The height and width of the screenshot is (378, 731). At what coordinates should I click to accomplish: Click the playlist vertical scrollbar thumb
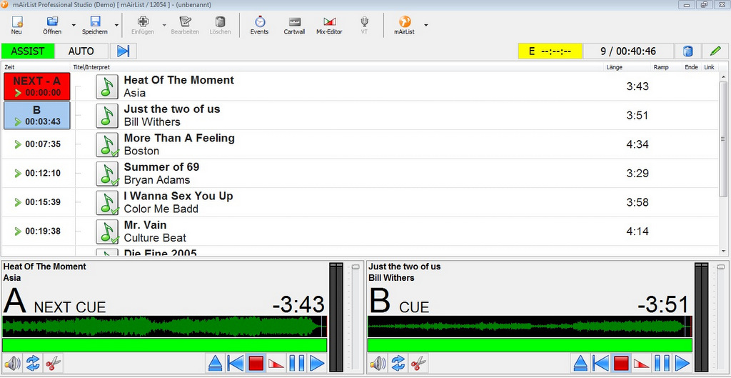pyautogui.click(x=723, y=139)
